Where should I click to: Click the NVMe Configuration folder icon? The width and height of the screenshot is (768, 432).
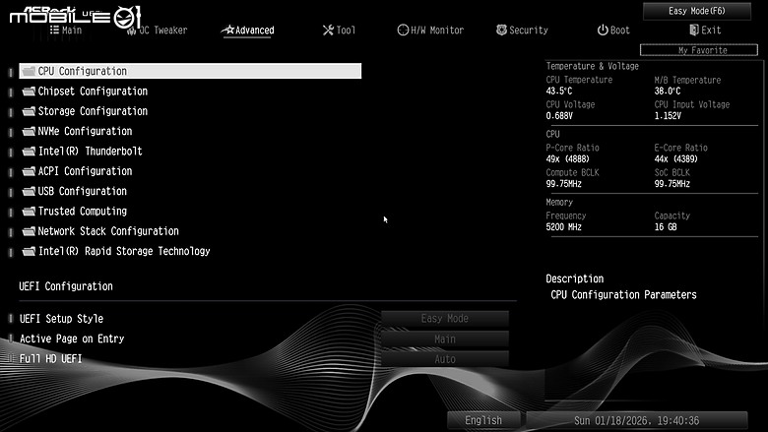[x=29, y=131]
